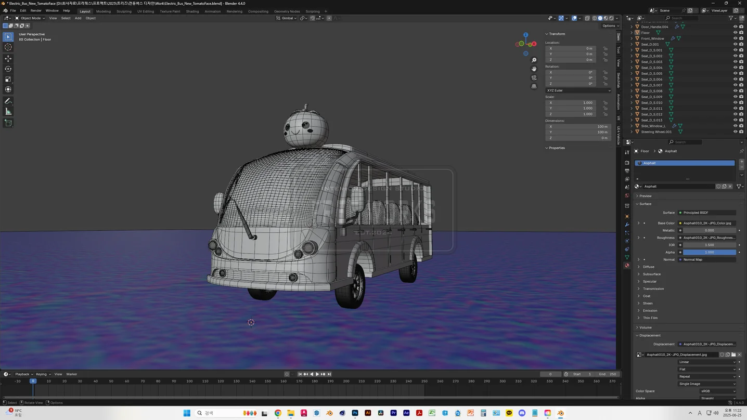Screen dimensions: 747x420
Task: Collapse the Surface panel
Action: 645,204
